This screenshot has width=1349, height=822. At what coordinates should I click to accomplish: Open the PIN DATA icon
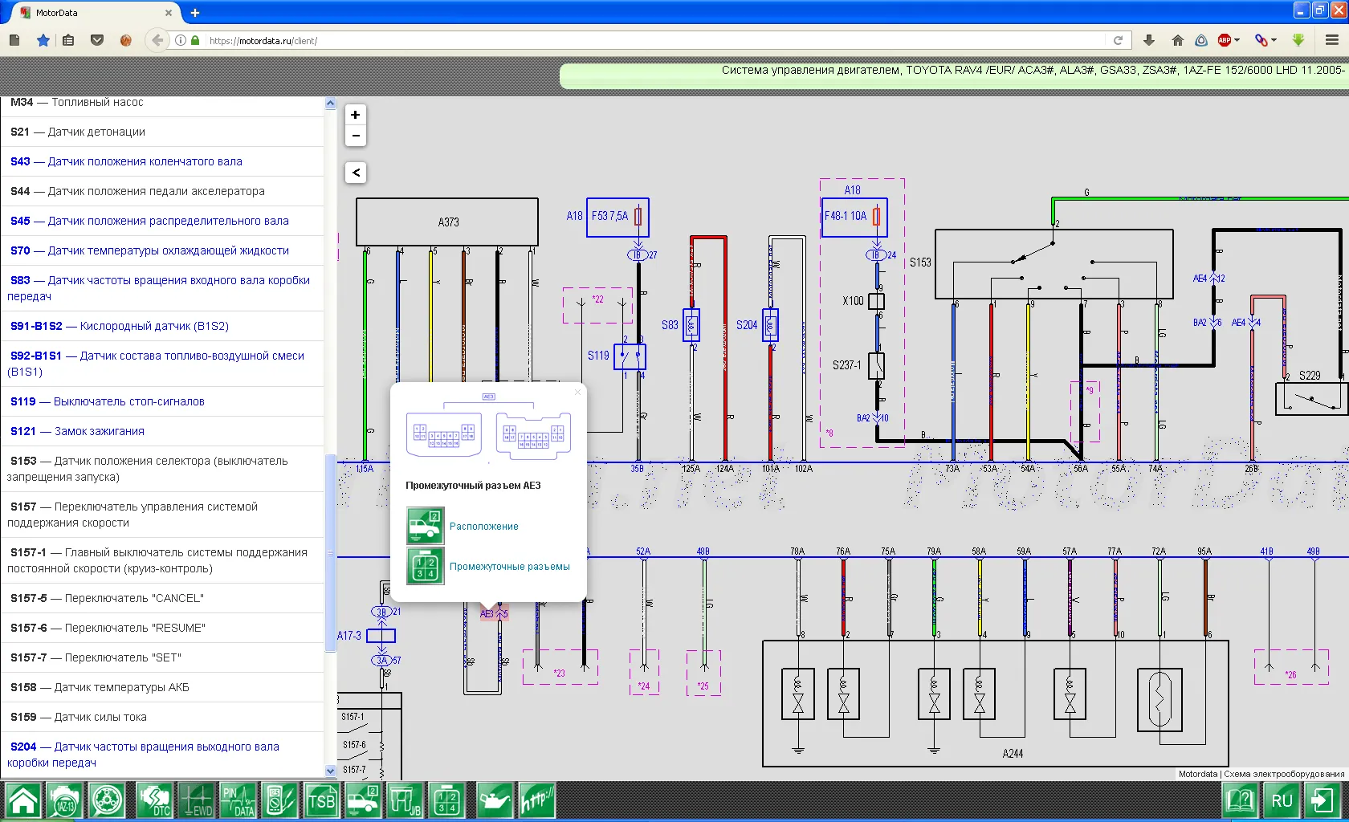point(238,801)
